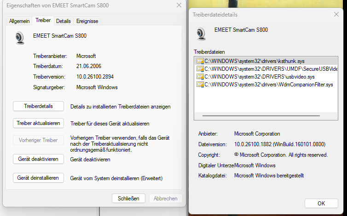
Task: Click the Dateiversion value 10.0.26100.1882
Action: click(x=280, y=144)
